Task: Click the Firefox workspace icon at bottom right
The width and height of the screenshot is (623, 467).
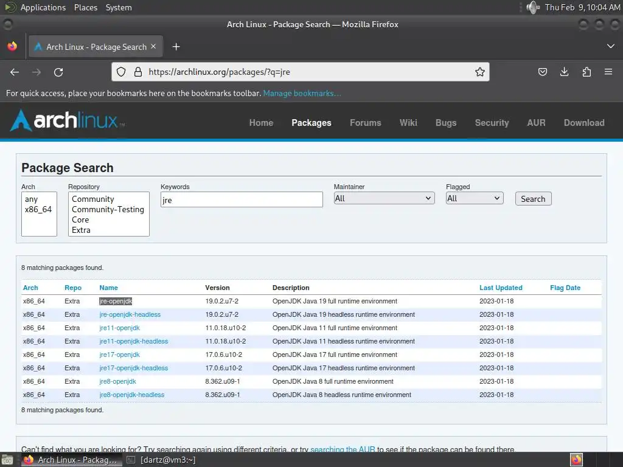Action: point(576,460)
